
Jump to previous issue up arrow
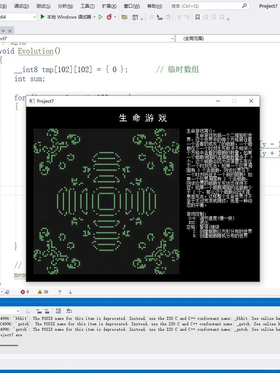click(x=60, y=292)
